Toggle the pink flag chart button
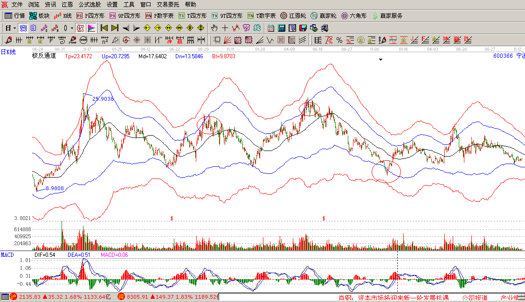This screenshot has height=302, width=525. click(91, 27)
